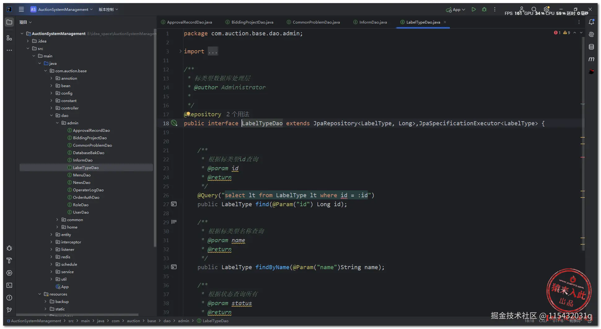Show recent tabs list menu
Viewport: 601px width, 329px height.
[x=579, y=22]
